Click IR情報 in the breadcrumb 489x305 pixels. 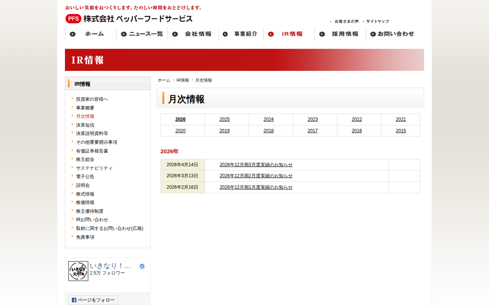183,80
